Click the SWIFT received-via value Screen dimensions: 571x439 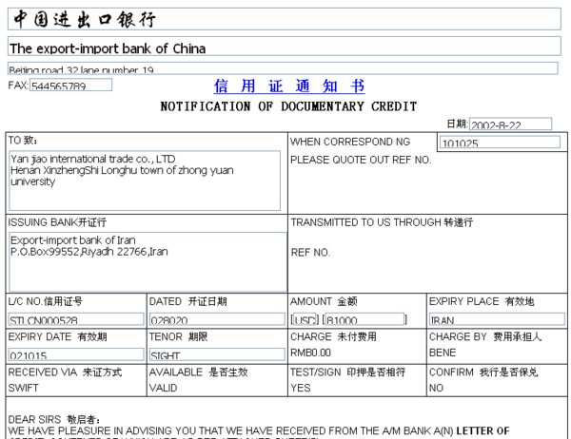pos(25,388)
